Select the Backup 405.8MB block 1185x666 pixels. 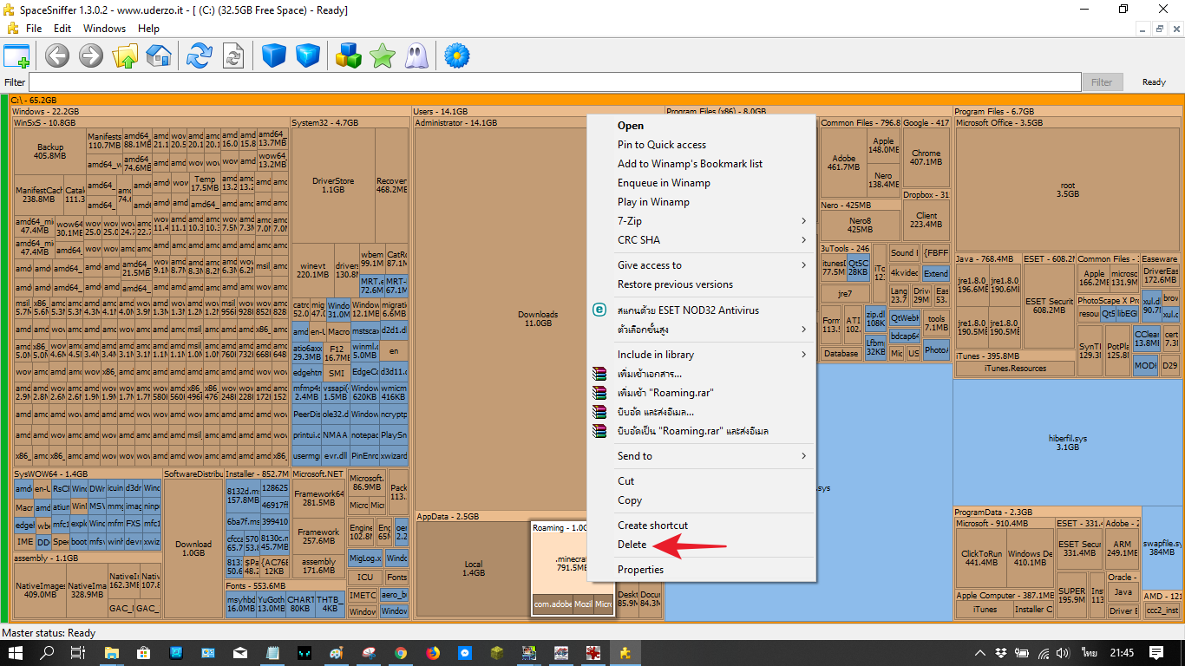click(50, 152)
